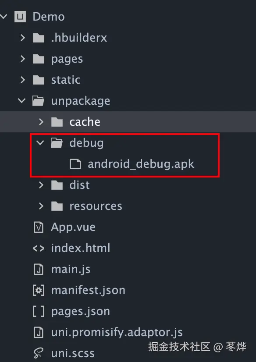Collapse the unpackage folder chevron
256x362 pixels.
(x=22, y=101)
